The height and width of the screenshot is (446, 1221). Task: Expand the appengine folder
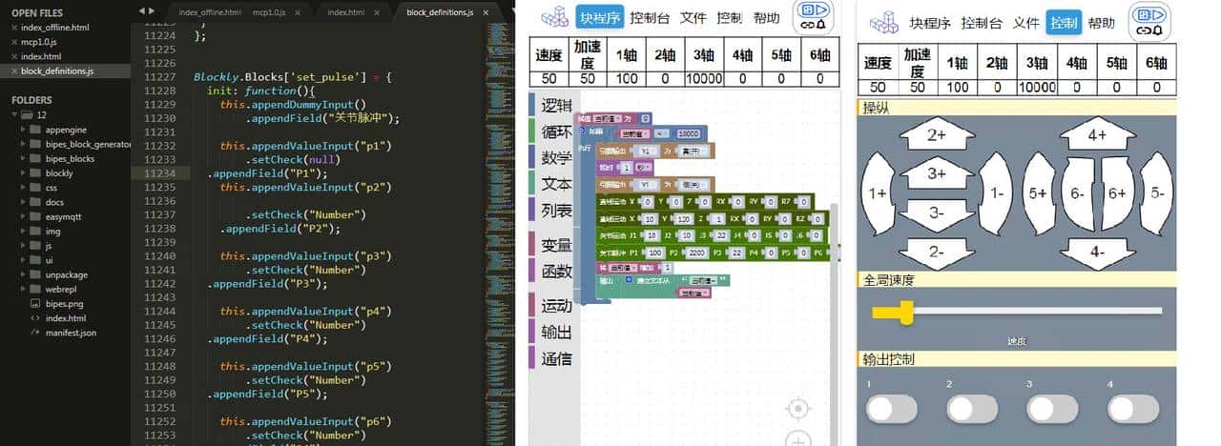pos(23,130)
